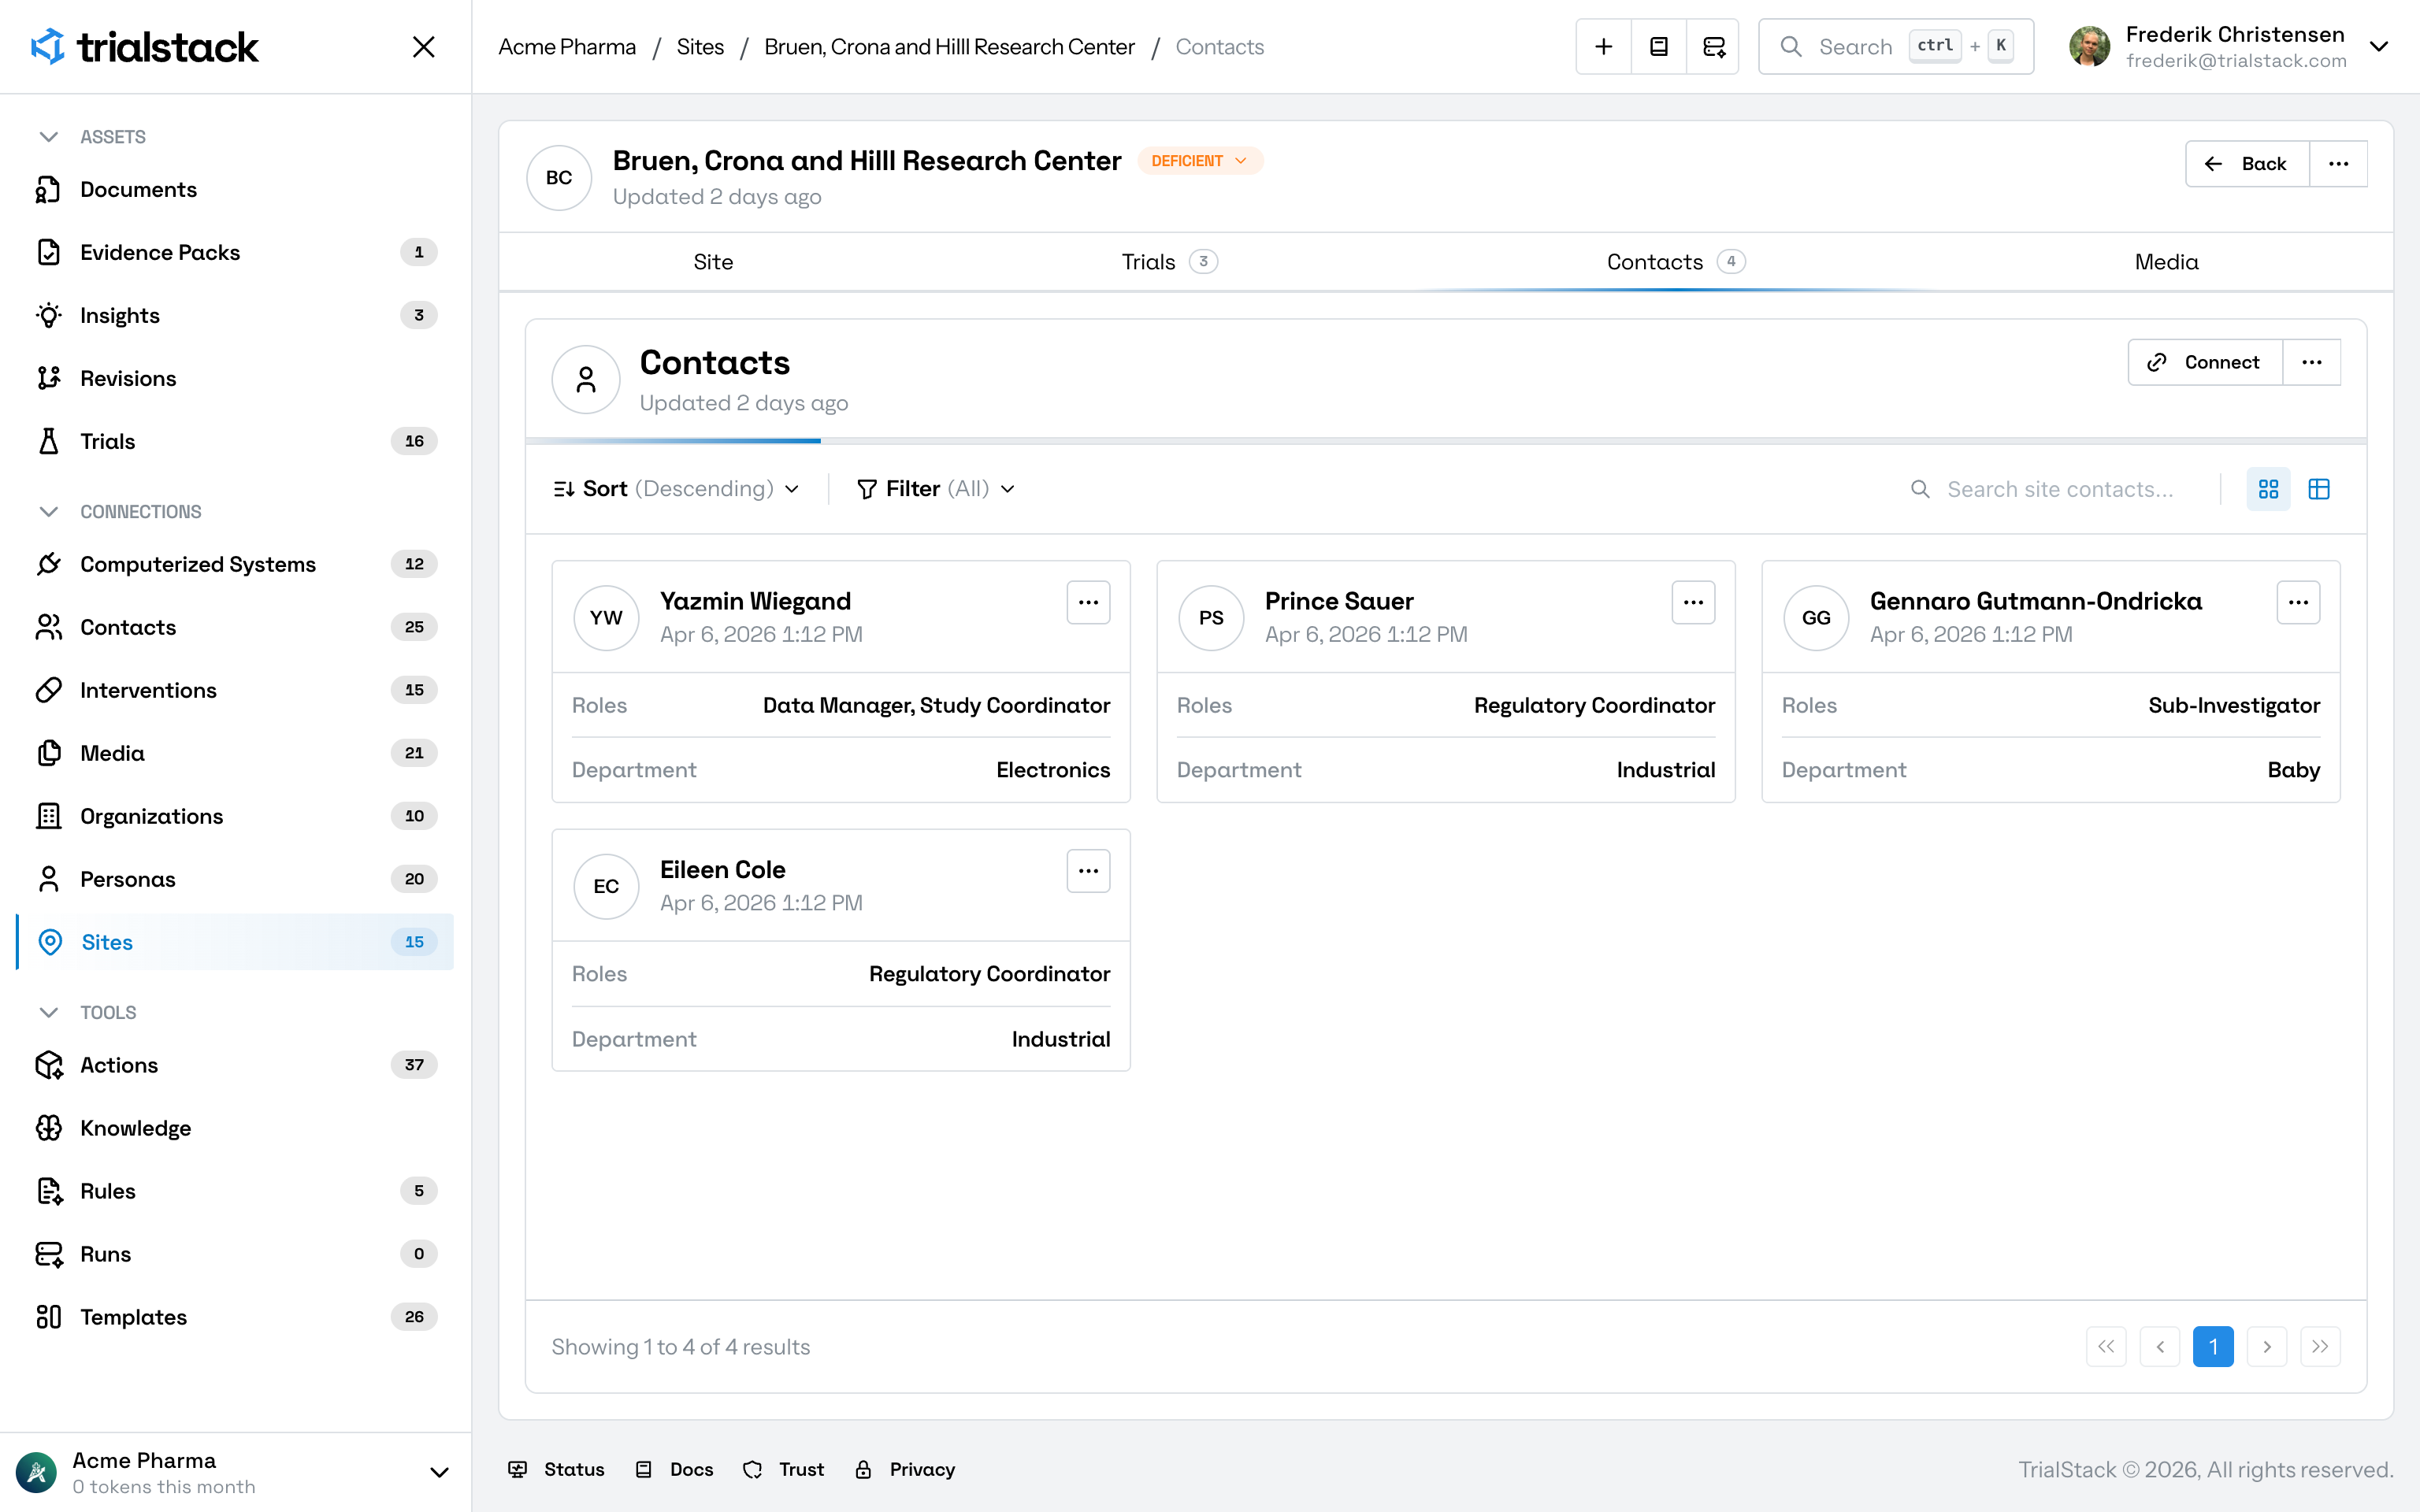Go to the last page of results
Screen dimensions: 2420x1512
pyautogui.click(x=2320, y=1347)
